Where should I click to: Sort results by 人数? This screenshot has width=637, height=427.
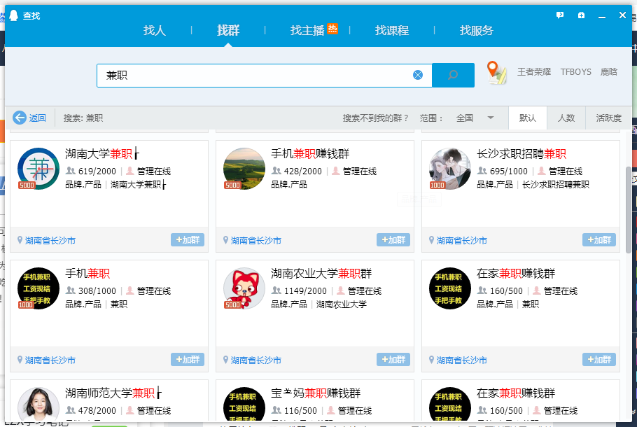(566, 118)
